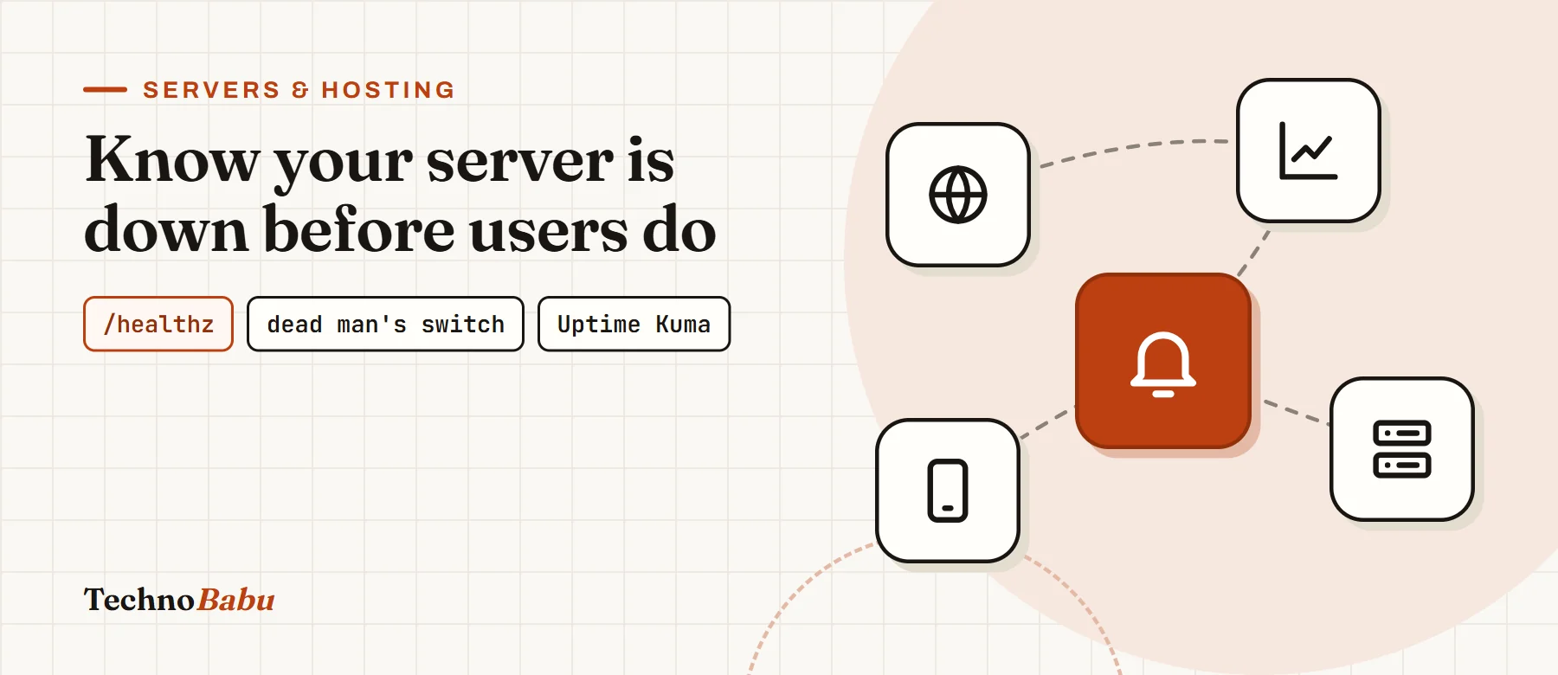Screen dimensions: 1558x675
Task: Click the line chart icon tile
Action: [x=1309, y=151]
